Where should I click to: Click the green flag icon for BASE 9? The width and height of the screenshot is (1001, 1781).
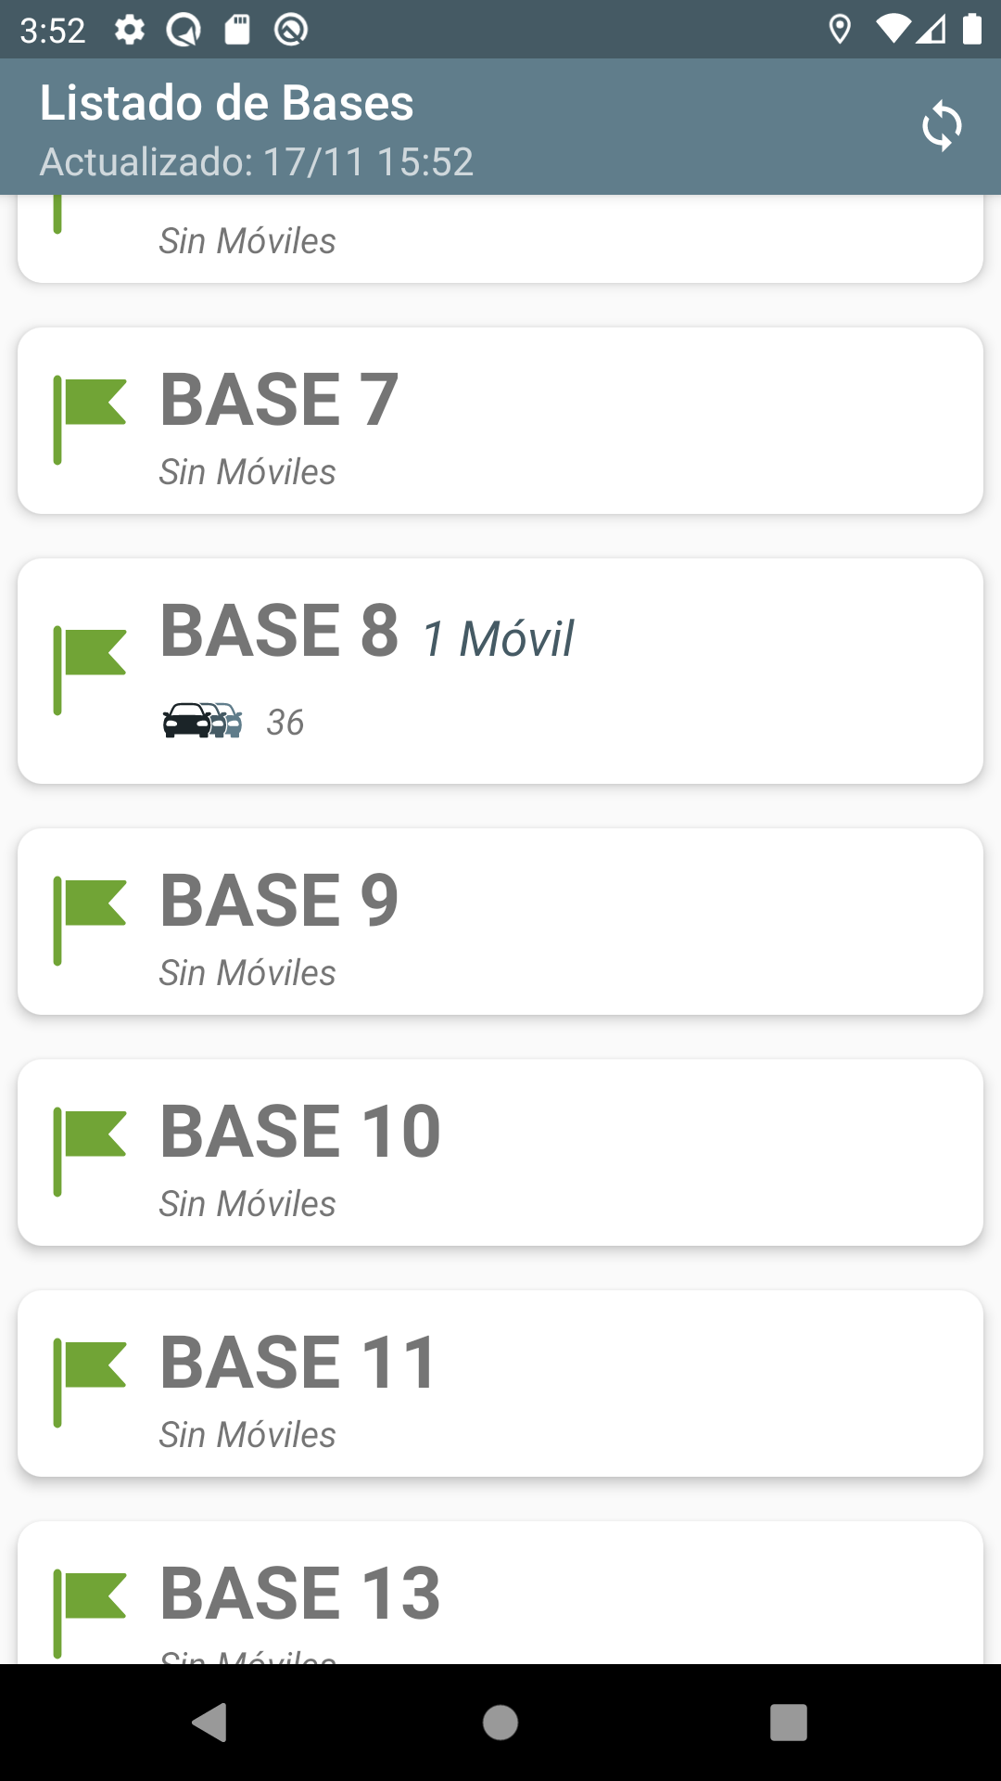[90, 921]
